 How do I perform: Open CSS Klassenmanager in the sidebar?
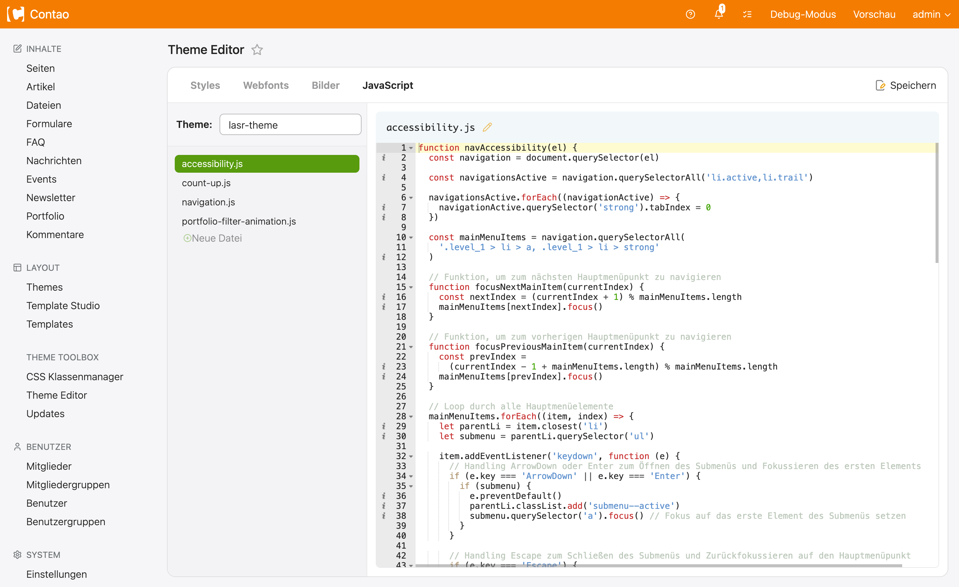[x=75, y=377]
